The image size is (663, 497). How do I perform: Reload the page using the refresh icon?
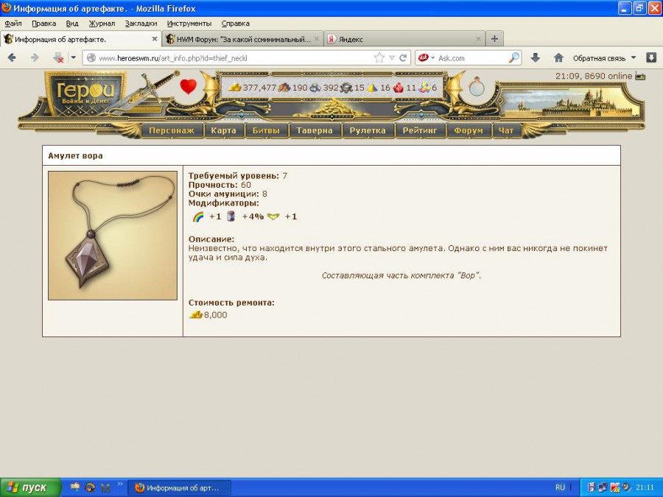point(403,57)
